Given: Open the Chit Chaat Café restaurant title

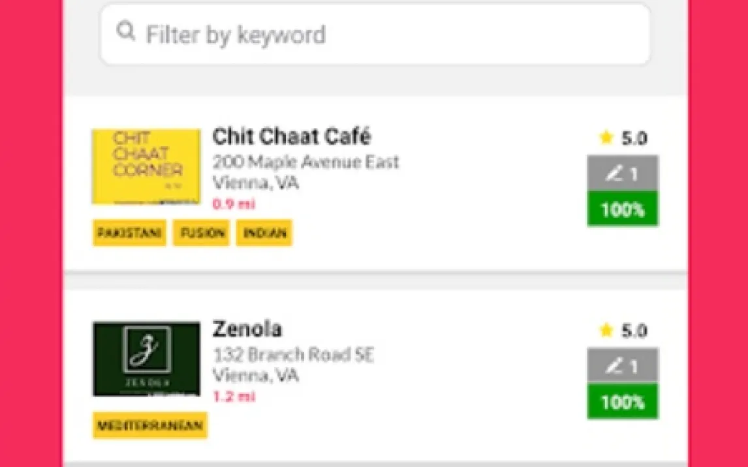Looking at the screenshot, I should click(292, 137).
